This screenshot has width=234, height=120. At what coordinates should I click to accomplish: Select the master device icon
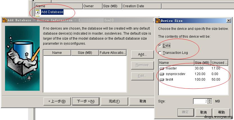[x=162, y=68]
